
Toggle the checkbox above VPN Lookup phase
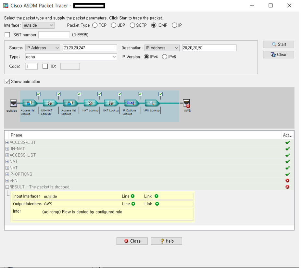click(160, 94)
